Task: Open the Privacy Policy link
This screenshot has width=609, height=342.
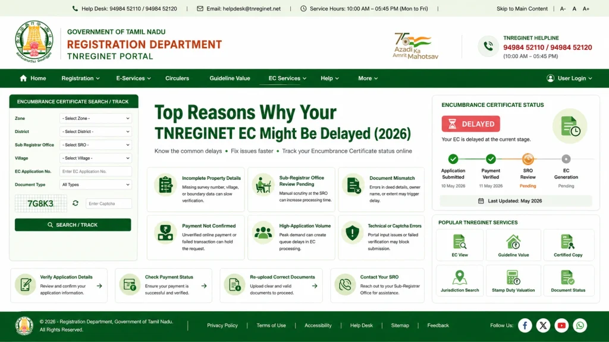Action: pos(222,325)
